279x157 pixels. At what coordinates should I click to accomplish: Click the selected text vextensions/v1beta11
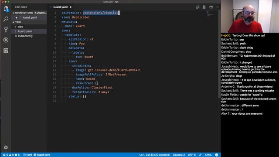point(100,13)
